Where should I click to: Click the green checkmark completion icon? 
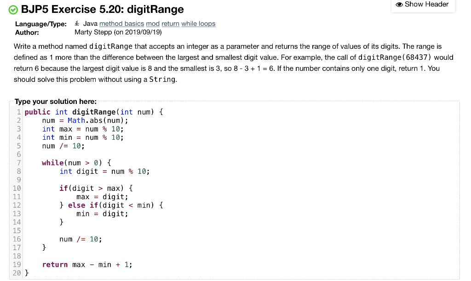pyautogui.click(x=13, y=9)
